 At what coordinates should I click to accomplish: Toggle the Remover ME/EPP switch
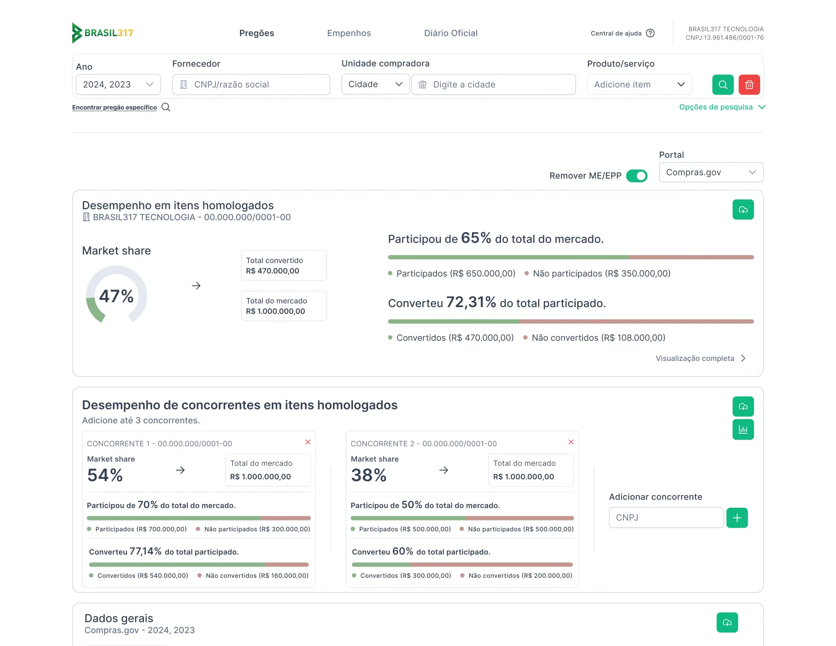[x=636, y=176]
